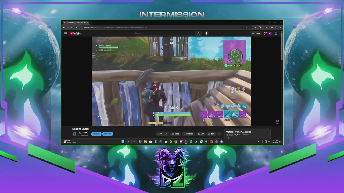Start voice search with microphone icon

pos(206,33)
